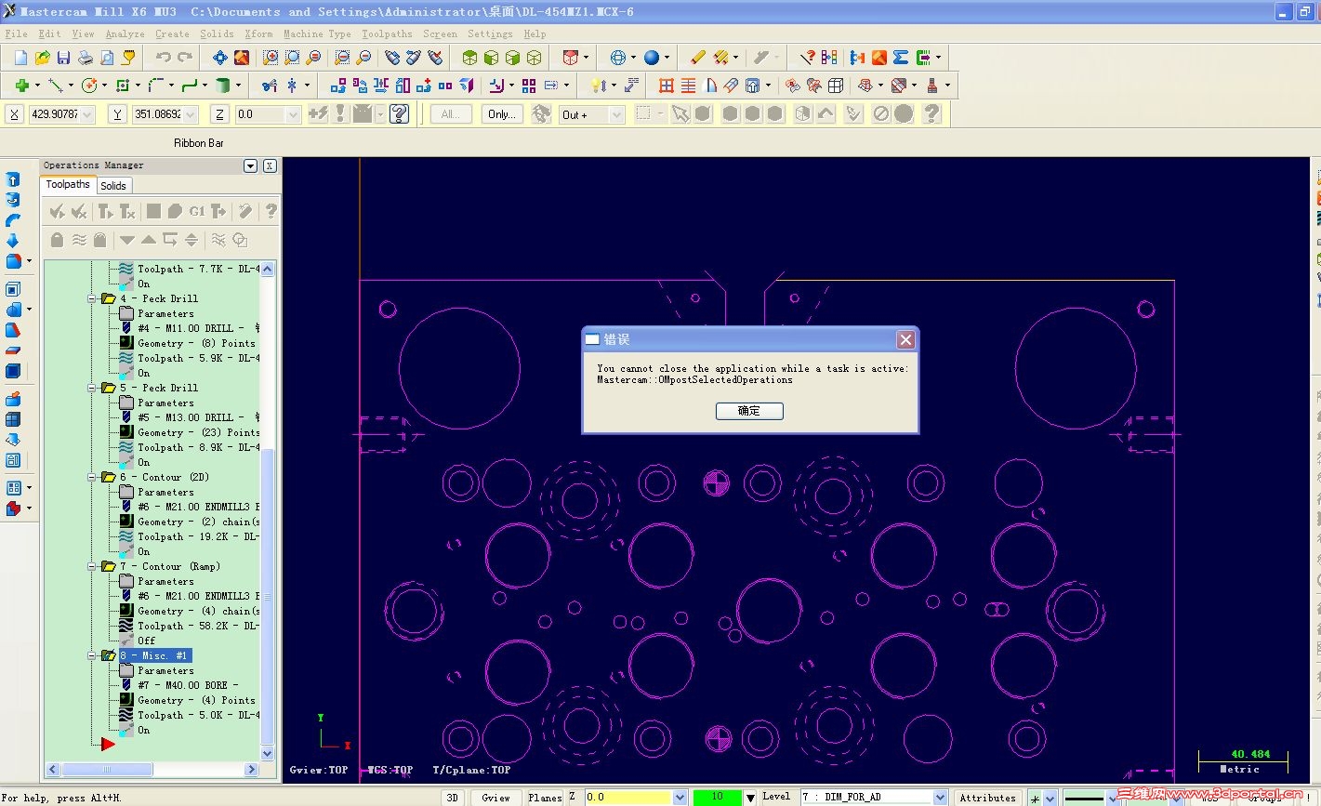
Task: Click the create circle icon
Action: coord(89,86)
